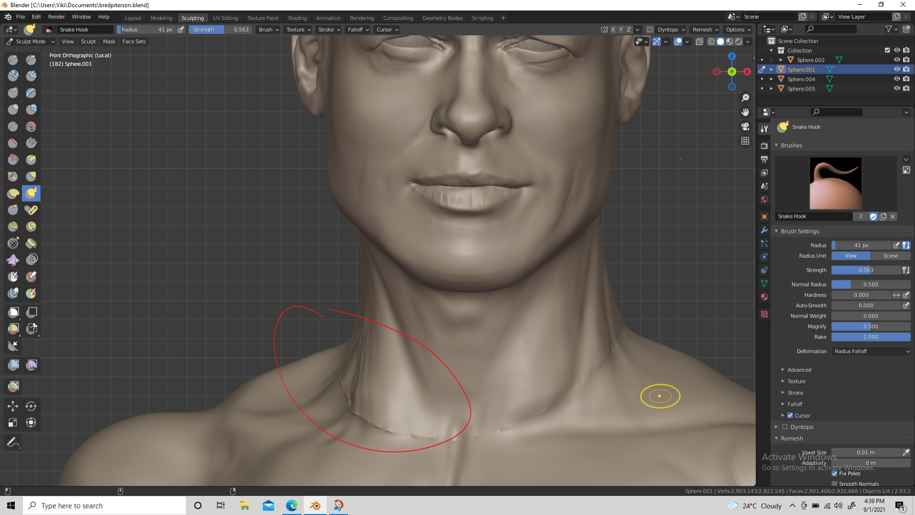Add a new workspace tab with plus

(503, 18)
